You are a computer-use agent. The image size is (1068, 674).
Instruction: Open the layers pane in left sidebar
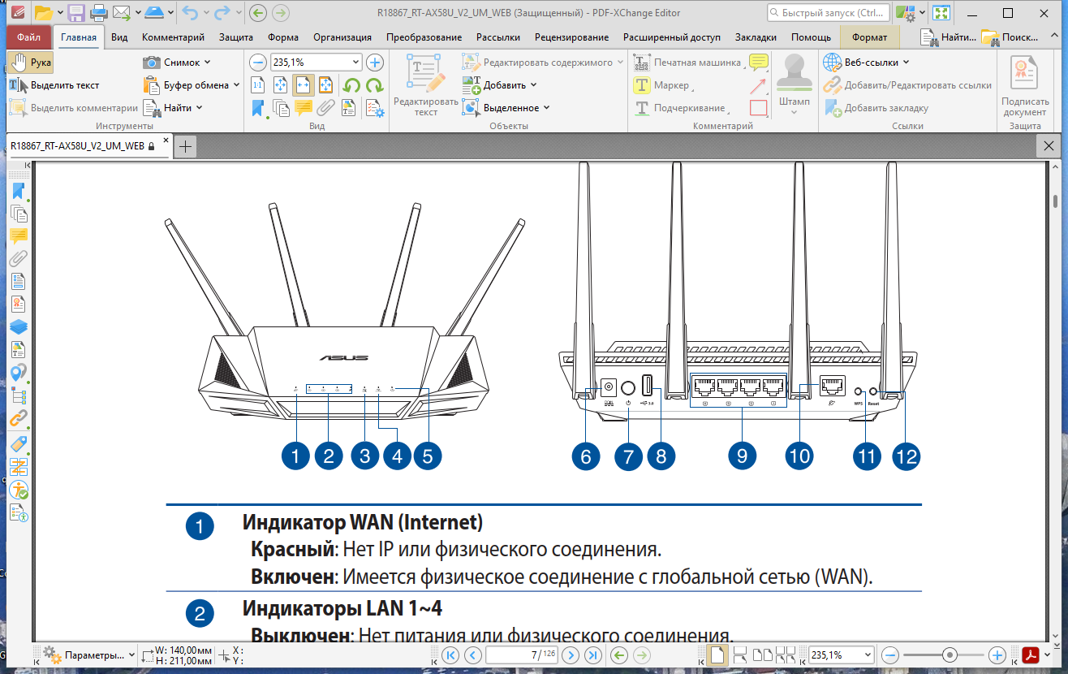(18, 327)
